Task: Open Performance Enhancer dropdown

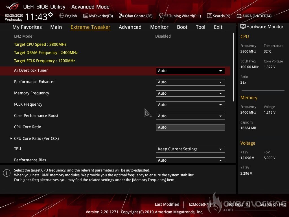Action: point(190,82)
